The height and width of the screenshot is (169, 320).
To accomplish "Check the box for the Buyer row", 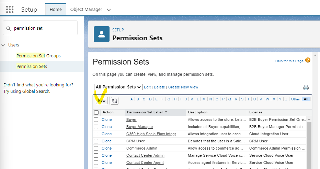I will pos(96,120).
